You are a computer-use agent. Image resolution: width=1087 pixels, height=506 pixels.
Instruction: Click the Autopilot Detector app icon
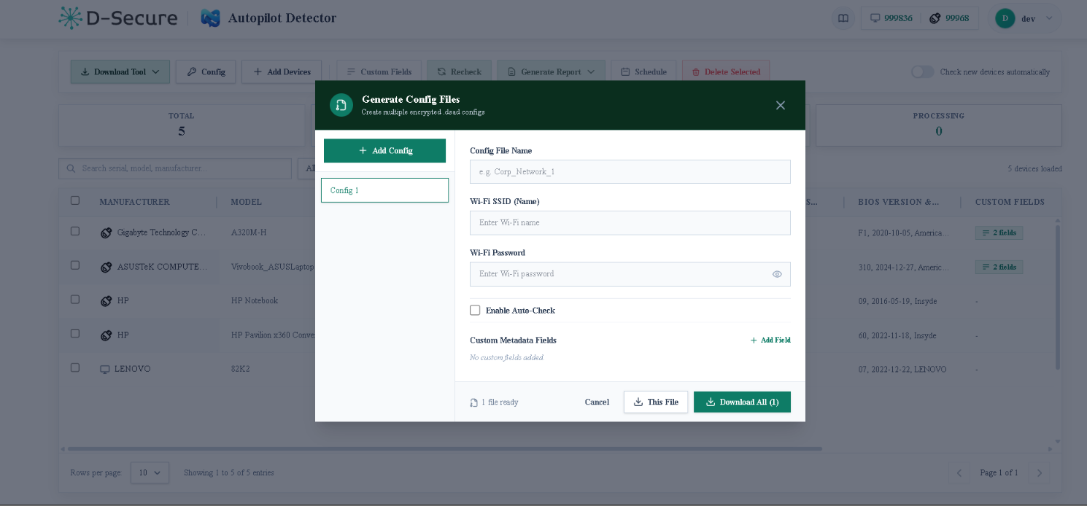click(211, 18)
